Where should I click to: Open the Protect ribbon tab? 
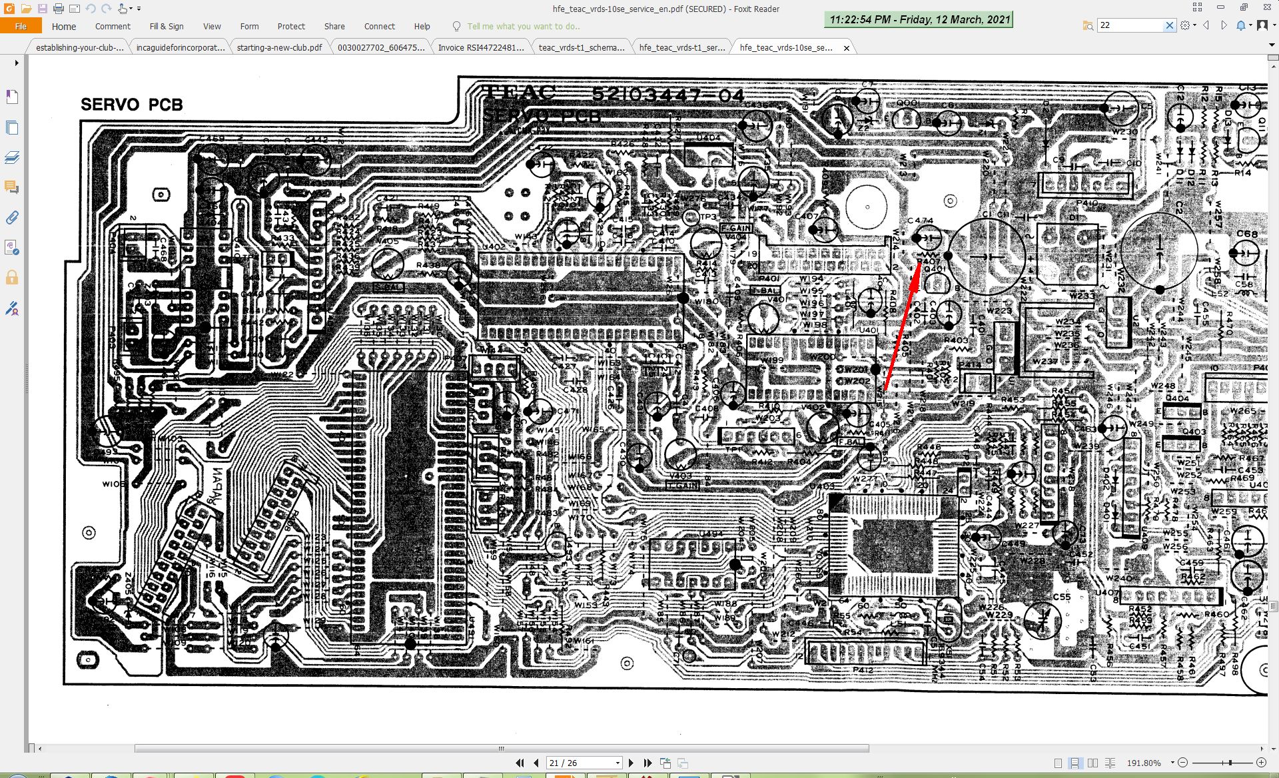291,26
